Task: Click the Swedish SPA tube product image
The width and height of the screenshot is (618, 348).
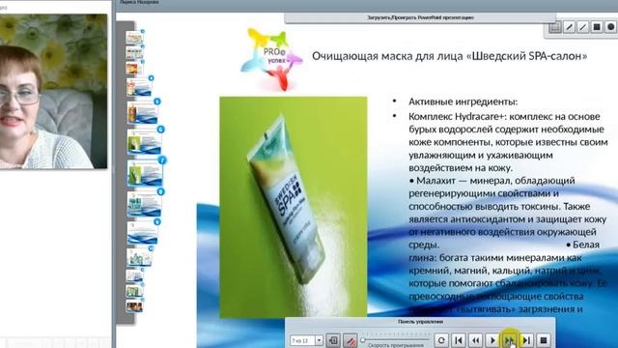Action: point(294,207)
